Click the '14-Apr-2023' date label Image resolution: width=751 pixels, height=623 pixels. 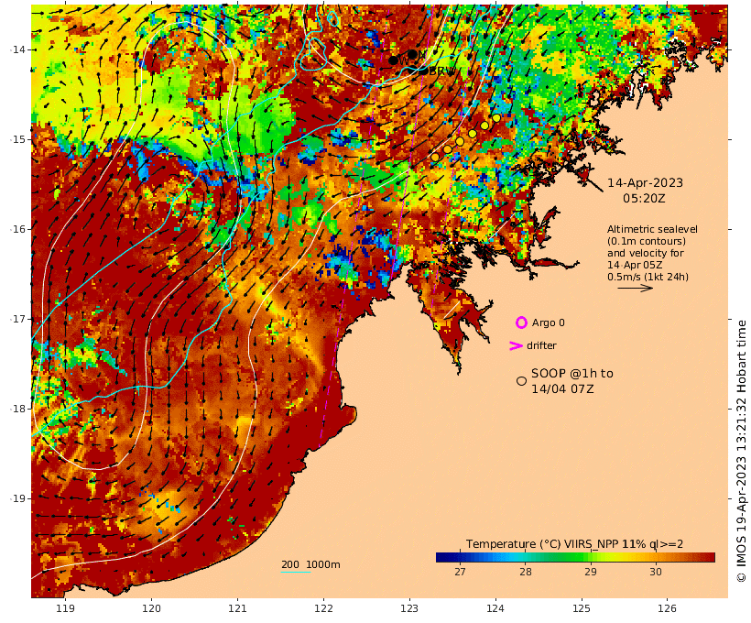coord(645,182)
